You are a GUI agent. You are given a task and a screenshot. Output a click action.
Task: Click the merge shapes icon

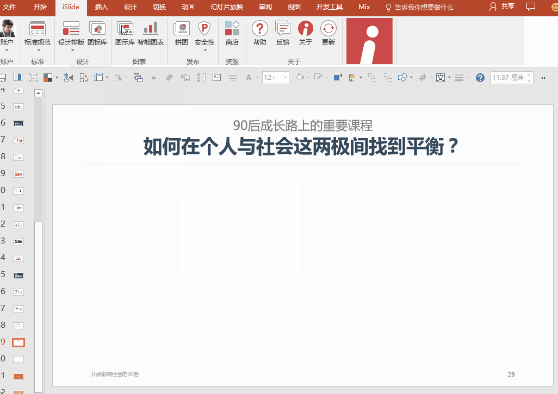(x=402, y=78)
